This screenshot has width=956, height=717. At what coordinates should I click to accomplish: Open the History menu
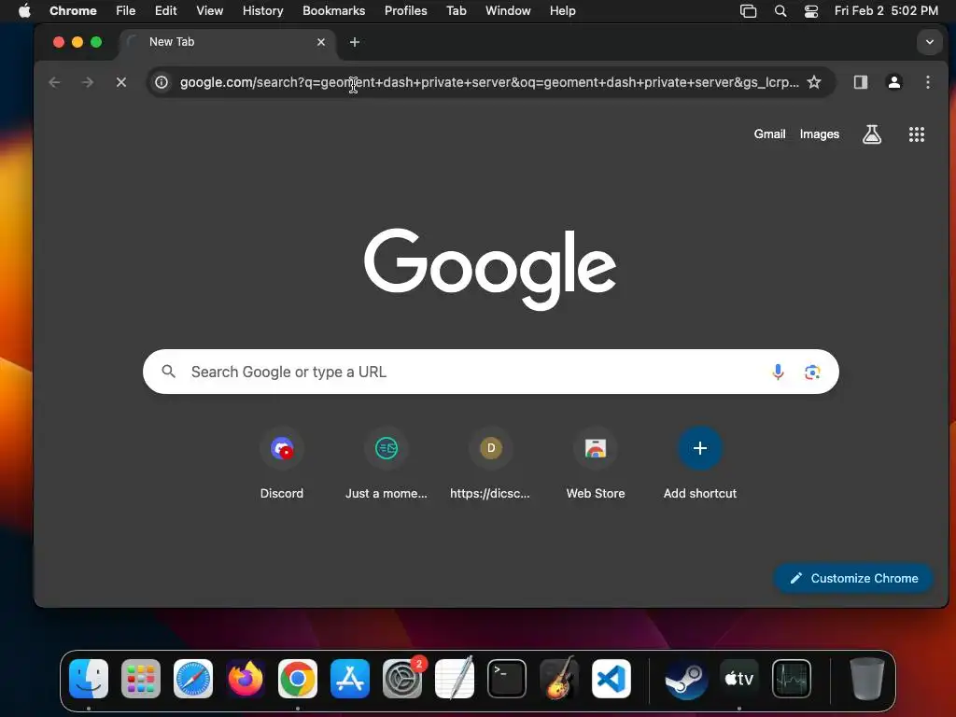262,11
